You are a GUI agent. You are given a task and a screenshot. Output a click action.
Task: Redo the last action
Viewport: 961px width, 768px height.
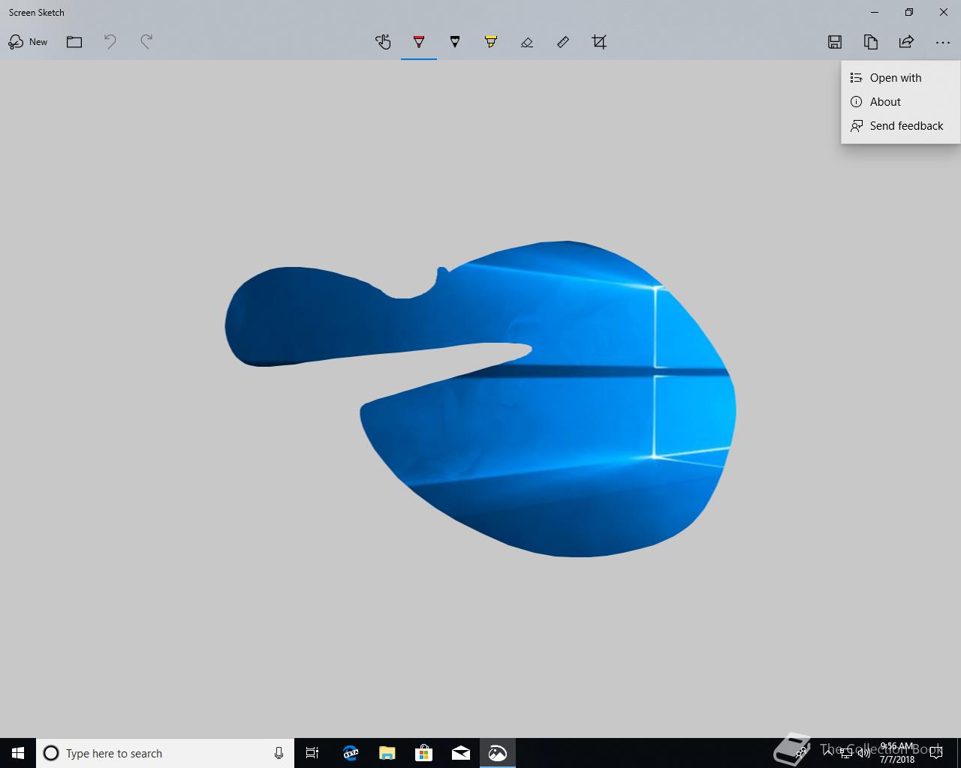click(x=146, y=42)
